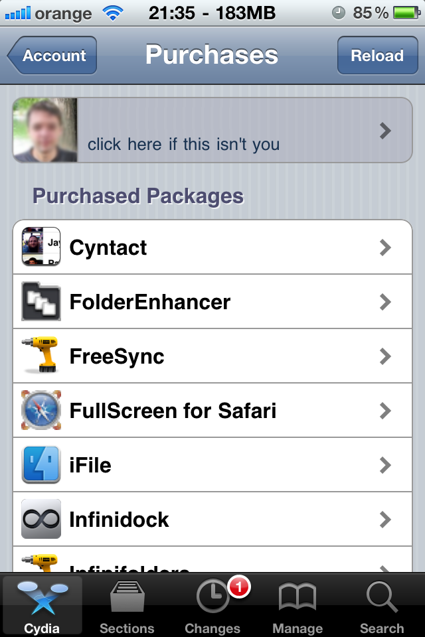Open the Cyntact package icon
This screenshot has width=425, height=637.
click(x=41, y=247)
